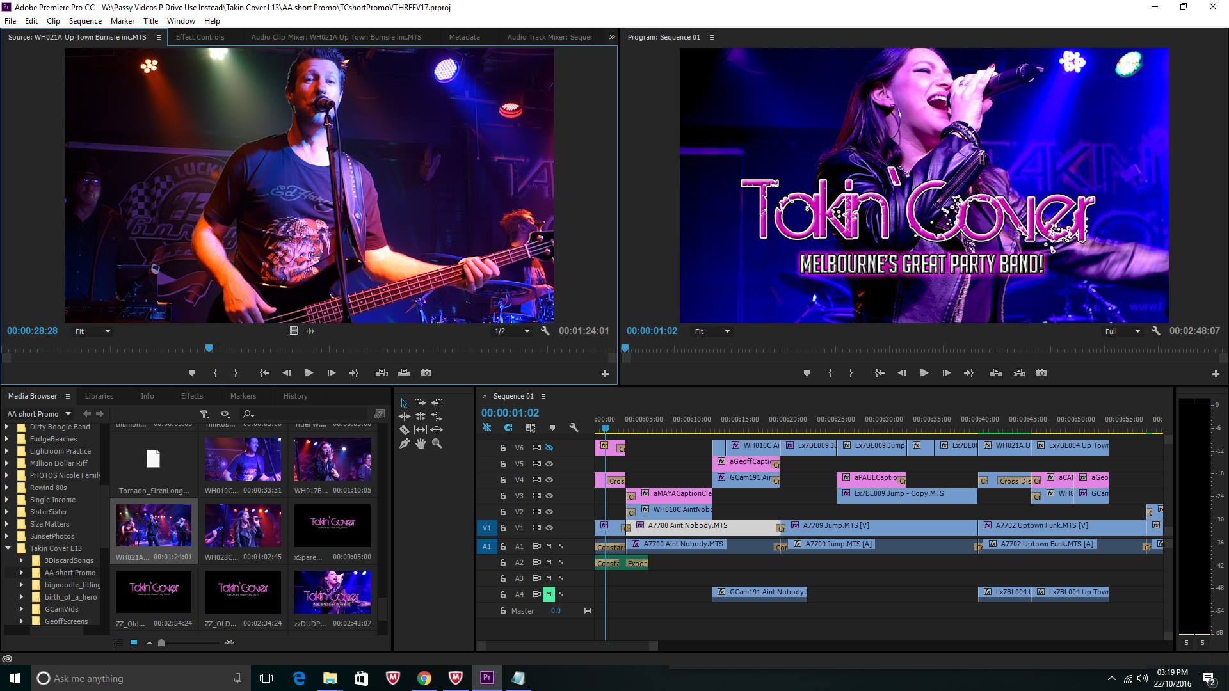Select the Selection tool arrow
This screenshot has width=1229, height=691.
tap(404, 403)
